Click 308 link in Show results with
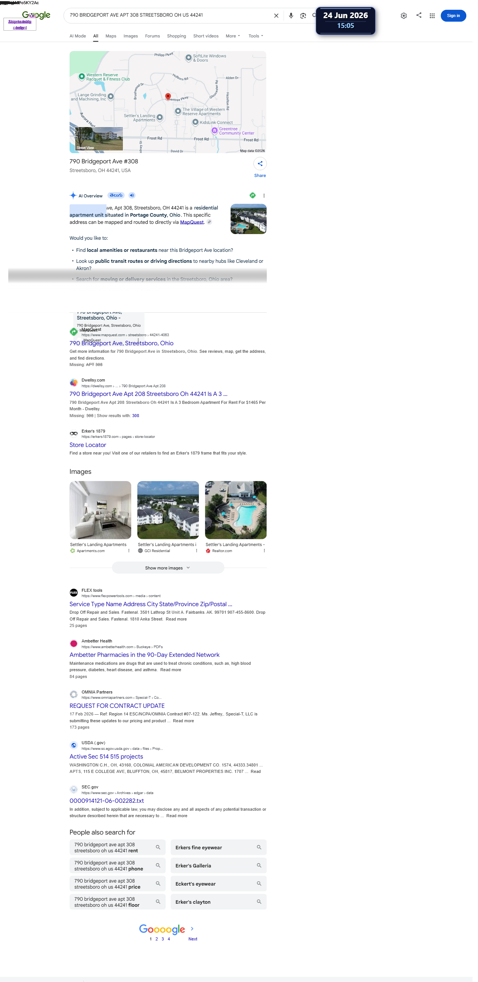 (x=137, y=420)
